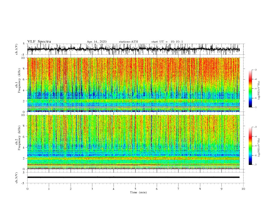
Task: Click time axis tick label "7"
Action: (179, 189)
